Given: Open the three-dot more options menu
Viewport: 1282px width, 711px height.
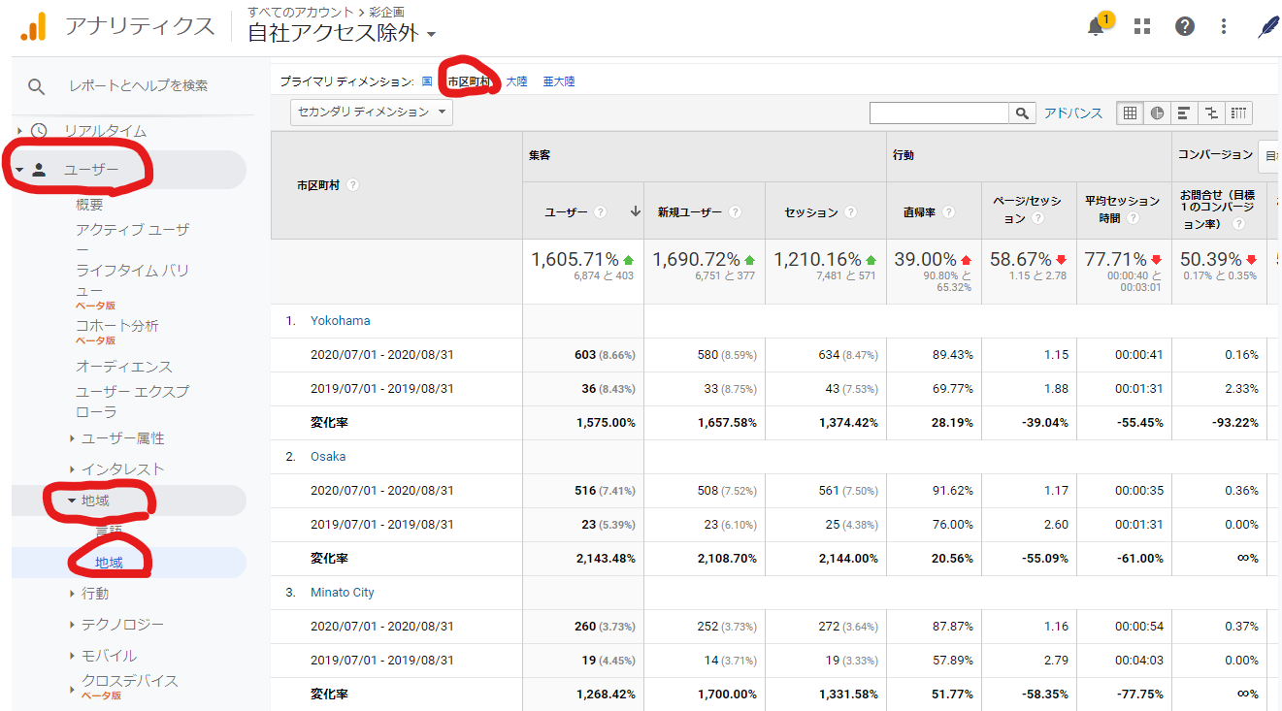Looking at the screenshot, I should [1224, 26].
